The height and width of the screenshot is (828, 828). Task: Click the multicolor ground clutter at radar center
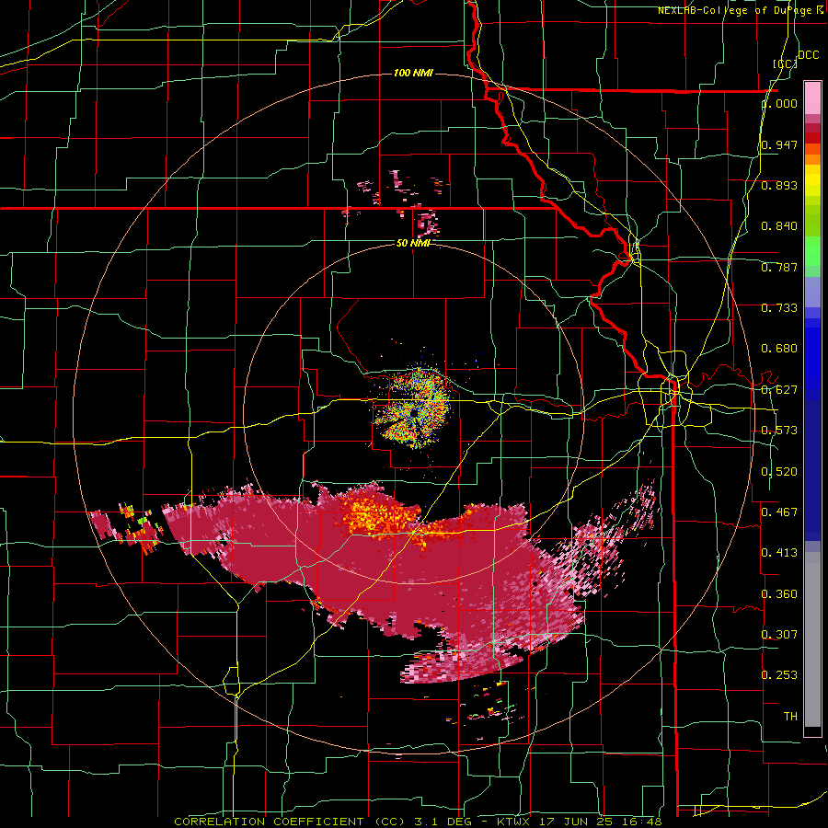pos(413,408)
